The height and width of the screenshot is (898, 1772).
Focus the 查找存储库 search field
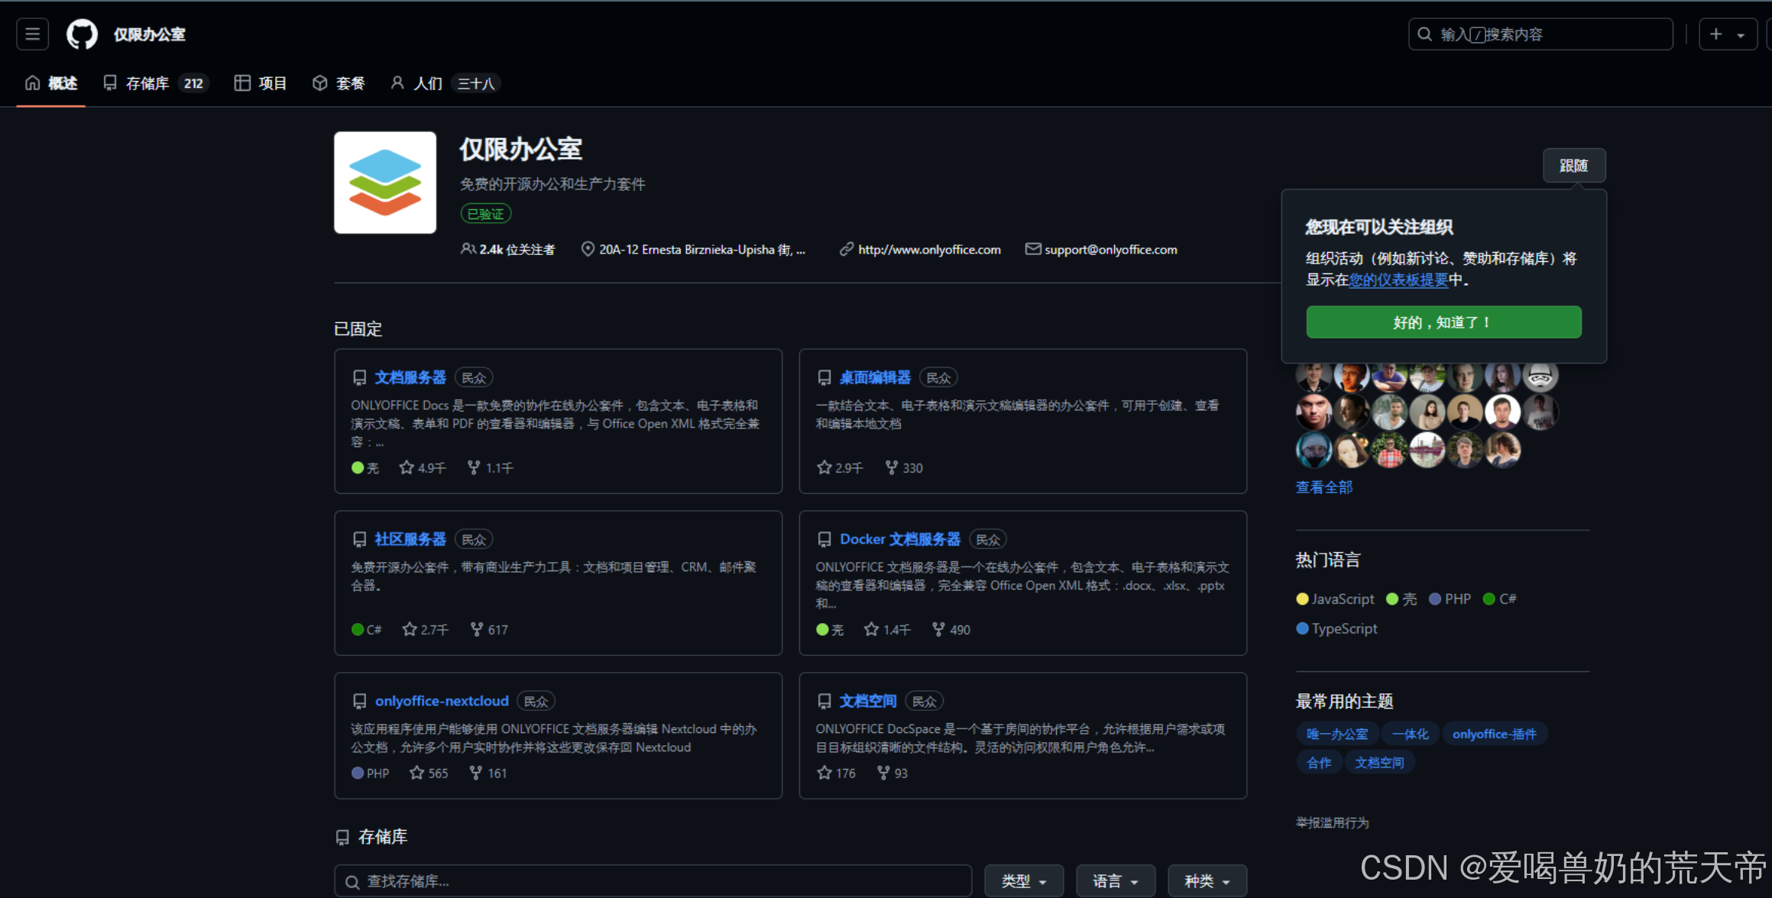click(653, 881)
